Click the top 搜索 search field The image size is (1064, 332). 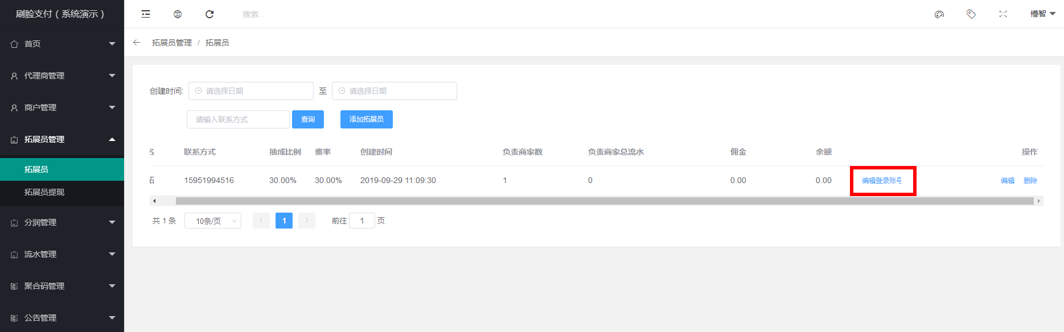(x=254, y=14)
